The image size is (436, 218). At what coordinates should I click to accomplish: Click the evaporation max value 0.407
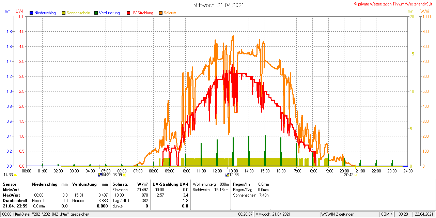pyautogui.click(x=103, y=195)
